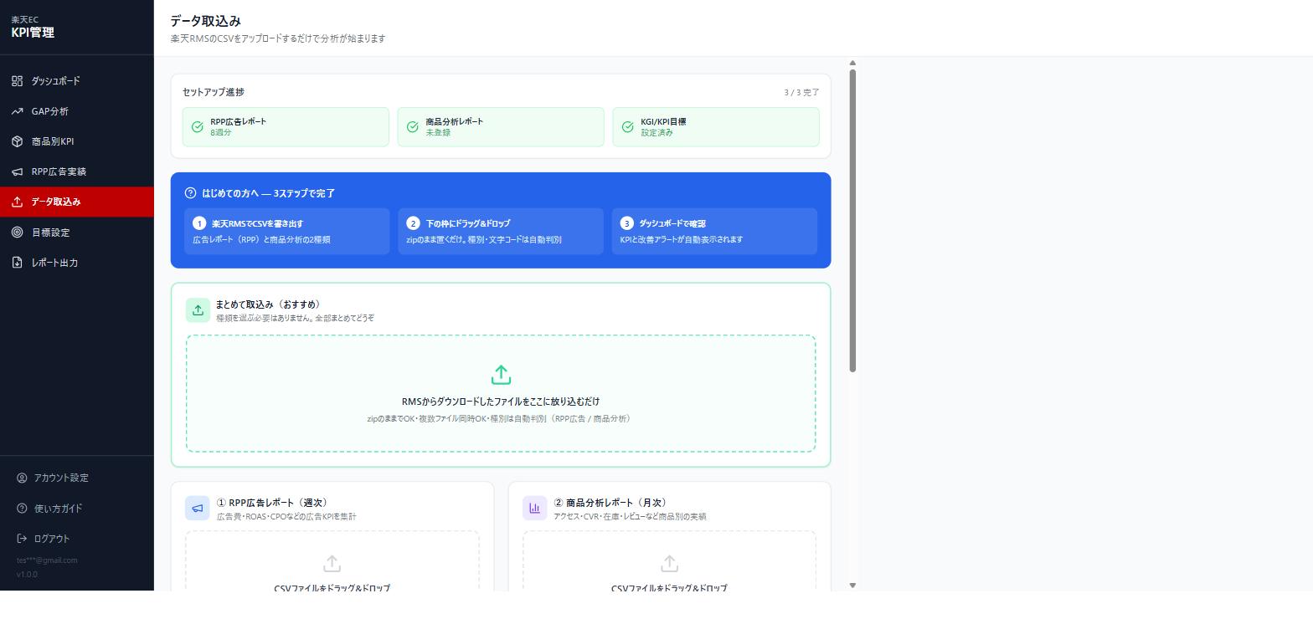Select the データ取込み upload icon in sidebar
1313x619 pixels.
pyautogui.click(x=17, y=202)
